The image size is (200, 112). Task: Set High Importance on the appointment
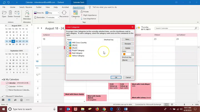click(x=89, y=15)
